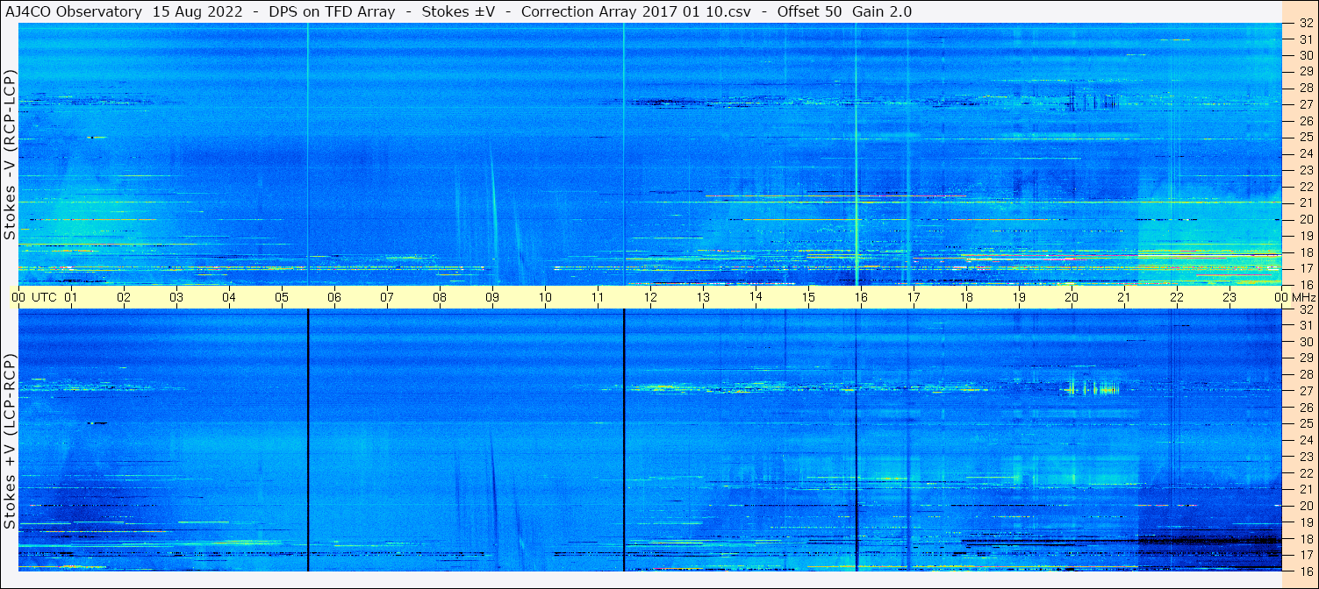The height and width of the screenshot is (589, 1319).
Task: Select the 12 hour tick on UTC axis
Action: 650,297
